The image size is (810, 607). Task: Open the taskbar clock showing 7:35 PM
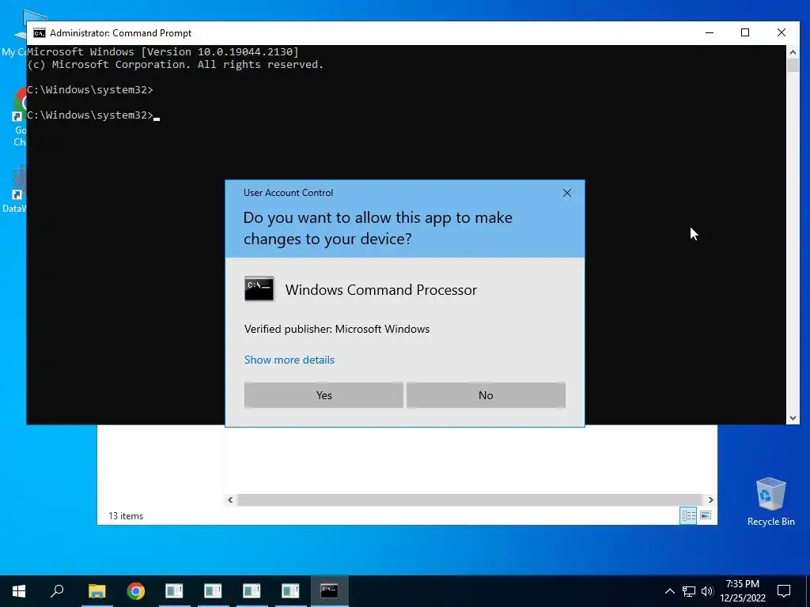coord(742,591)
